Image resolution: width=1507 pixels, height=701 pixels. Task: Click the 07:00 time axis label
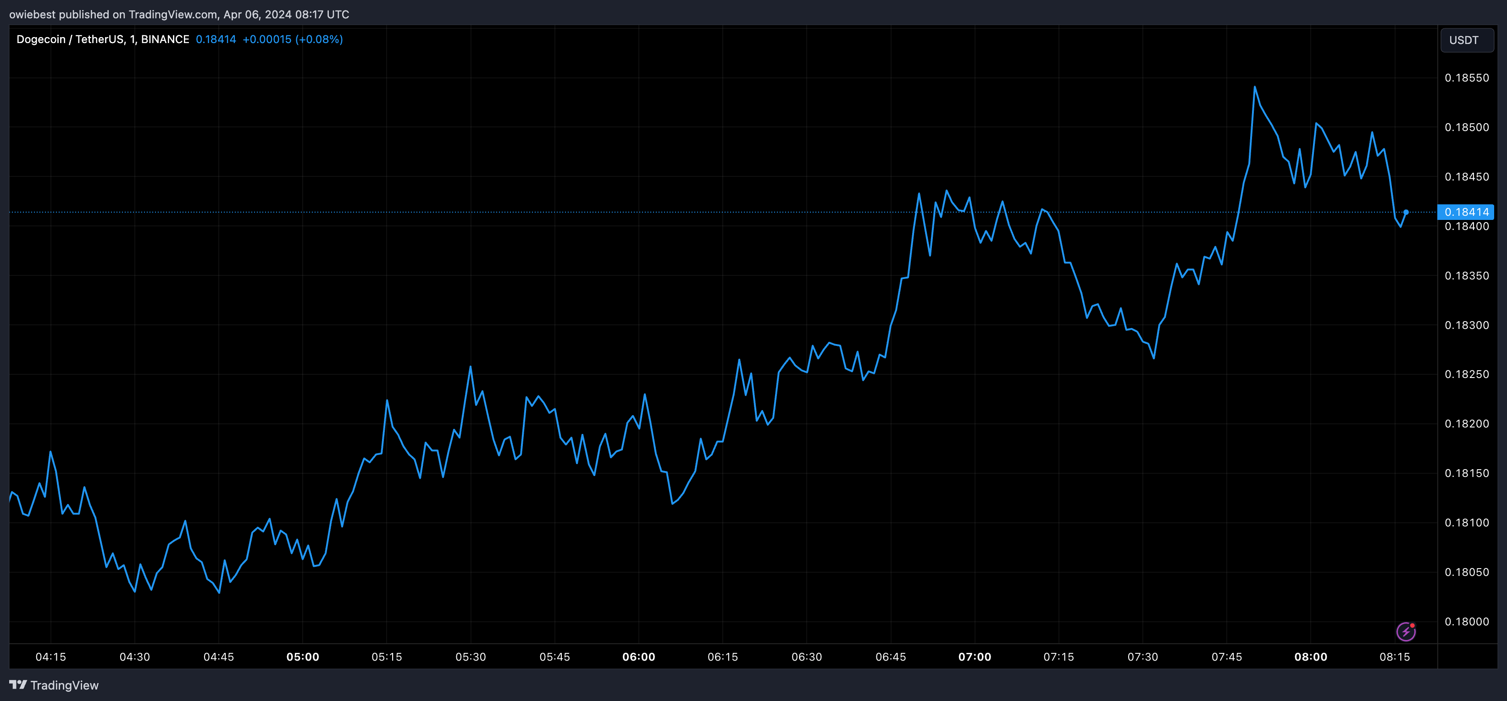pos(975,657)
